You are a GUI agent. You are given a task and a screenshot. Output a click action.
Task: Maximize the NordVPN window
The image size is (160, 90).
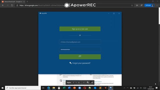pyautogui.click(x=114, y=13)
